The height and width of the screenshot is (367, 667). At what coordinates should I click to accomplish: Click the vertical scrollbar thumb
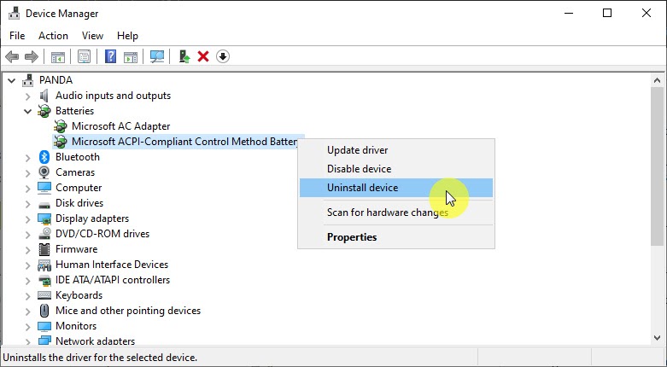(x=658, y=166)
